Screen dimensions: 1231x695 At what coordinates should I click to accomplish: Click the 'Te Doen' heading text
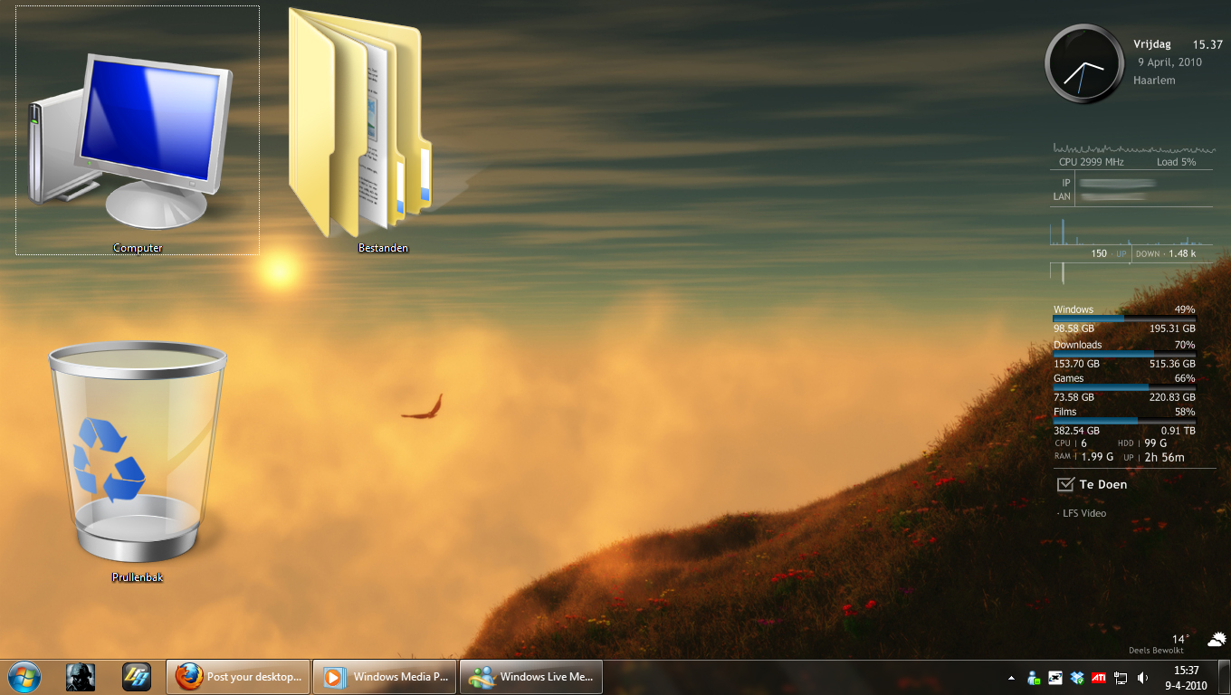pos(1103,485)
